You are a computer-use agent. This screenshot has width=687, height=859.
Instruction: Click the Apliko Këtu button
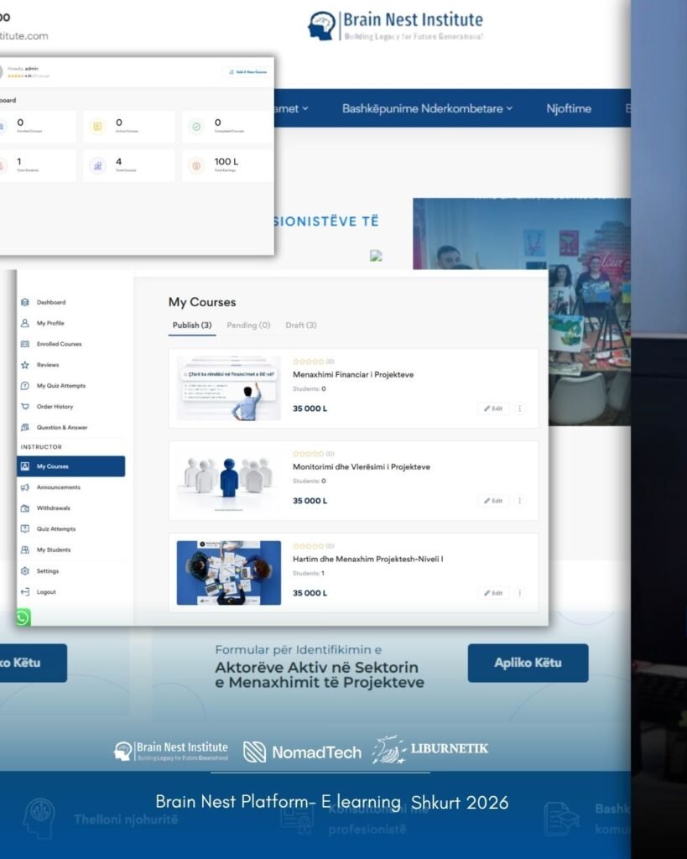tap(528, 663)
